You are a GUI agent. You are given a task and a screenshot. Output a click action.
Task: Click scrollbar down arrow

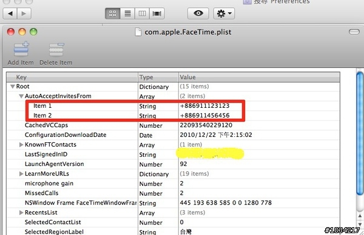[x=360, y=225]
